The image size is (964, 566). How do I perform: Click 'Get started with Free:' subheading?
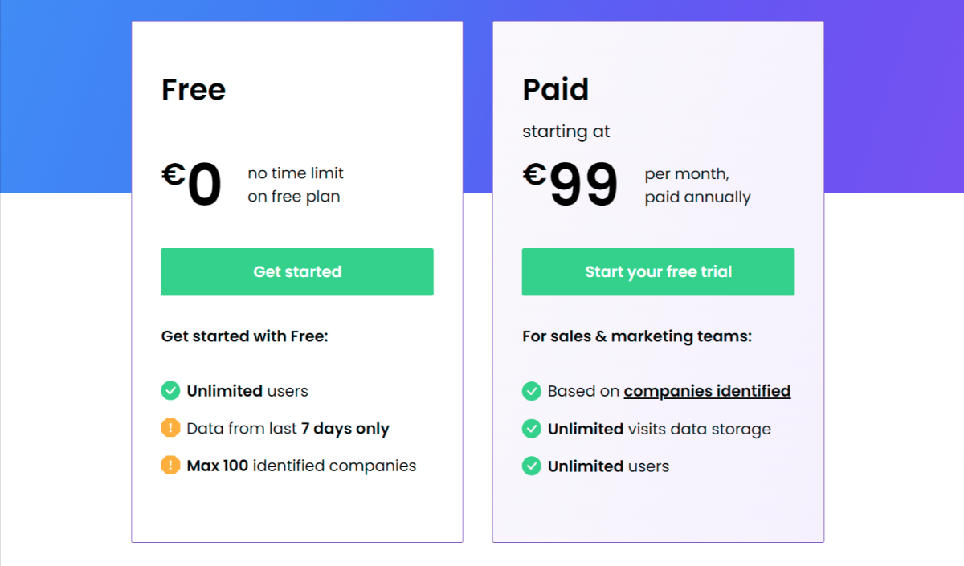pos(245,336)
